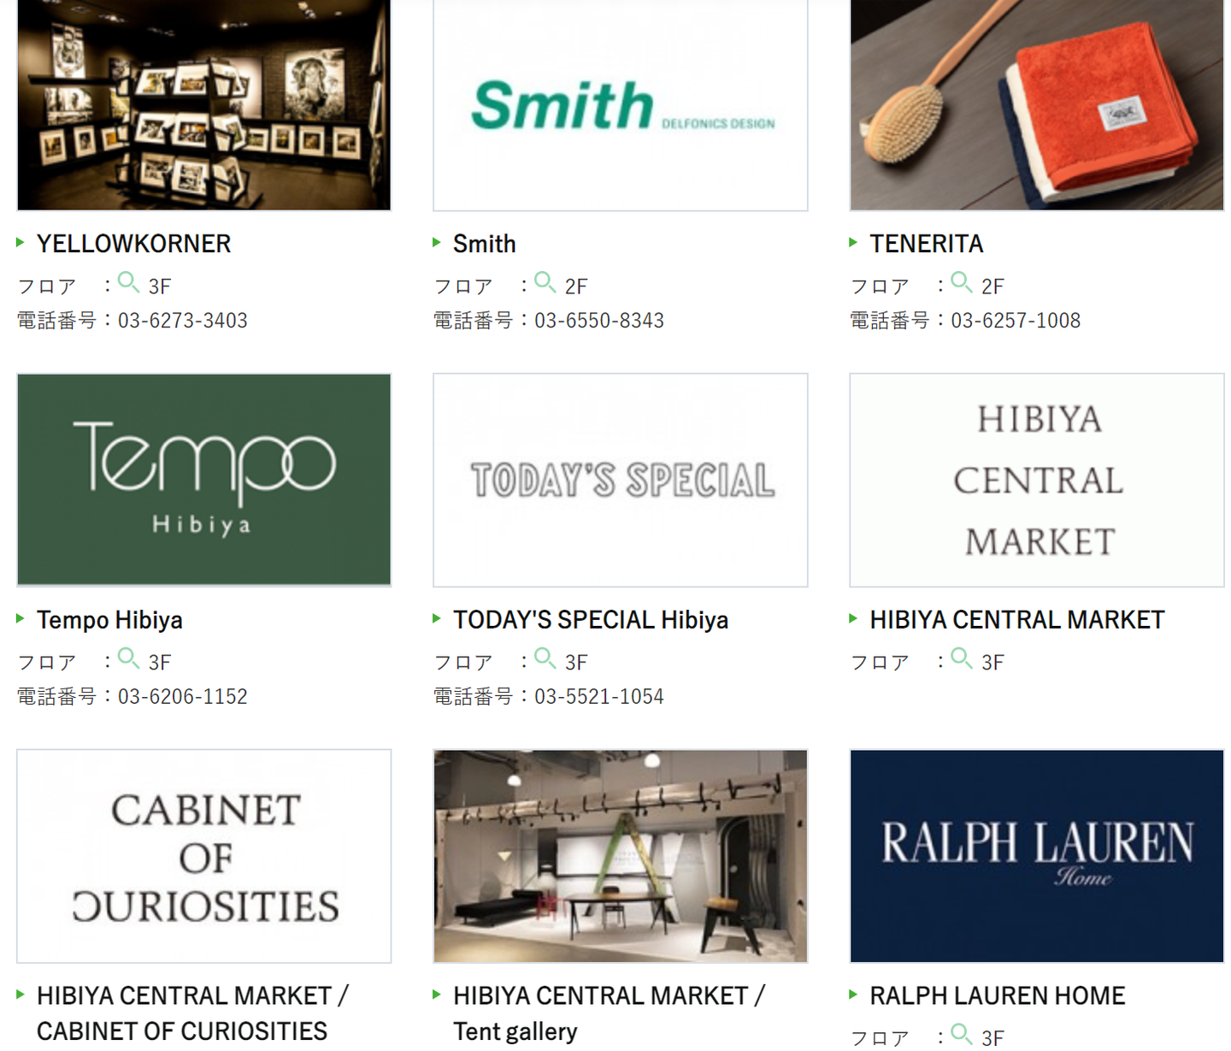
Task: Click green arrow beside YELLOWKORNER title
Action: coord(21,243)
